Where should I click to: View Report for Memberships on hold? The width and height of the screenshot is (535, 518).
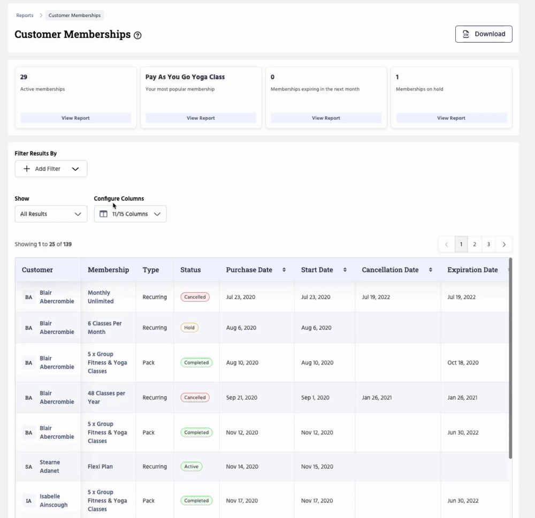[450, 118]
